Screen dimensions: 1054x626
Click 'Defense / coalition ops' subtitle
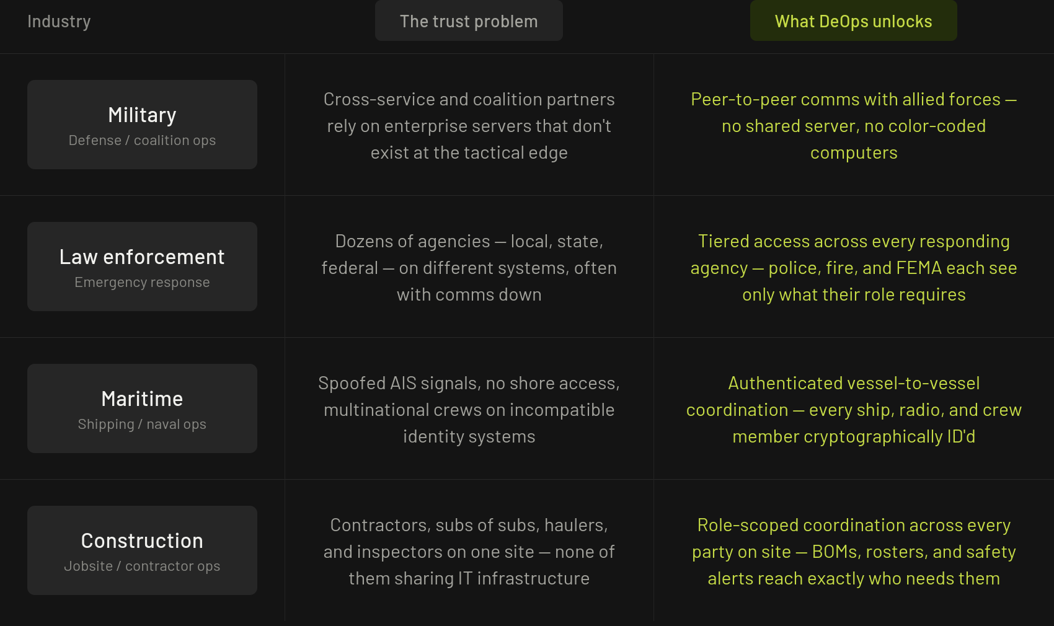click(142, 141)
